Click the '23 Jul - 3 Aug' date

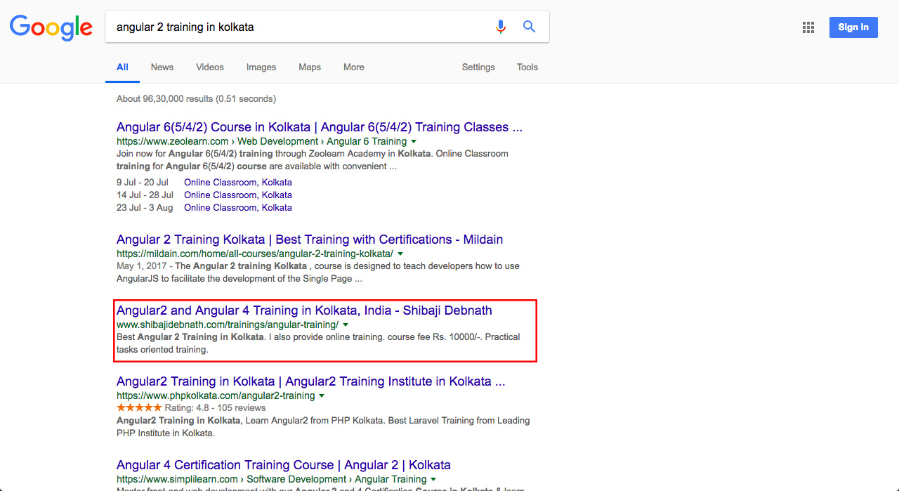coord(145,207)
